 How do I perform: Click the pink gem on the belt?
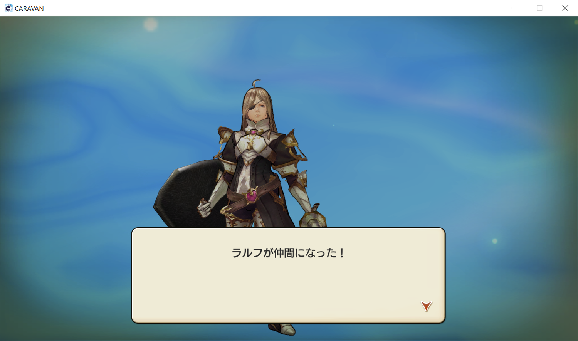tap(251, 196)
